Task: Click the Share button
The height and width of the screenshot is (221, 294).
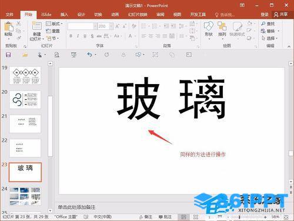Action: (x=281, y=14)
